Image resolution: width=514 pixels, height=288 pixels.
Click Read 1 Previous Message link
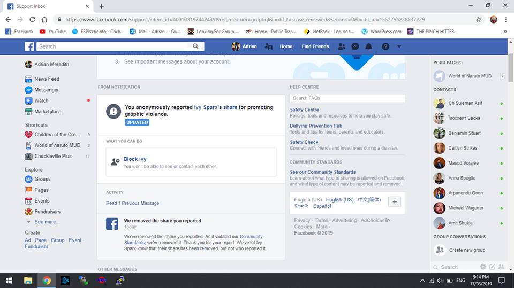(x=132, y=203)
